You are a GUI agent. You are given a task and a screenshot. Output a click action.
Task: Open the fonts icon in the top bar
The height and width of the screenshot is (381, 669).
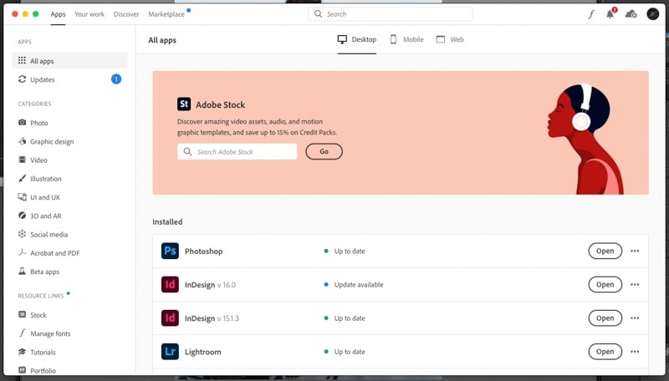(591, 14)
